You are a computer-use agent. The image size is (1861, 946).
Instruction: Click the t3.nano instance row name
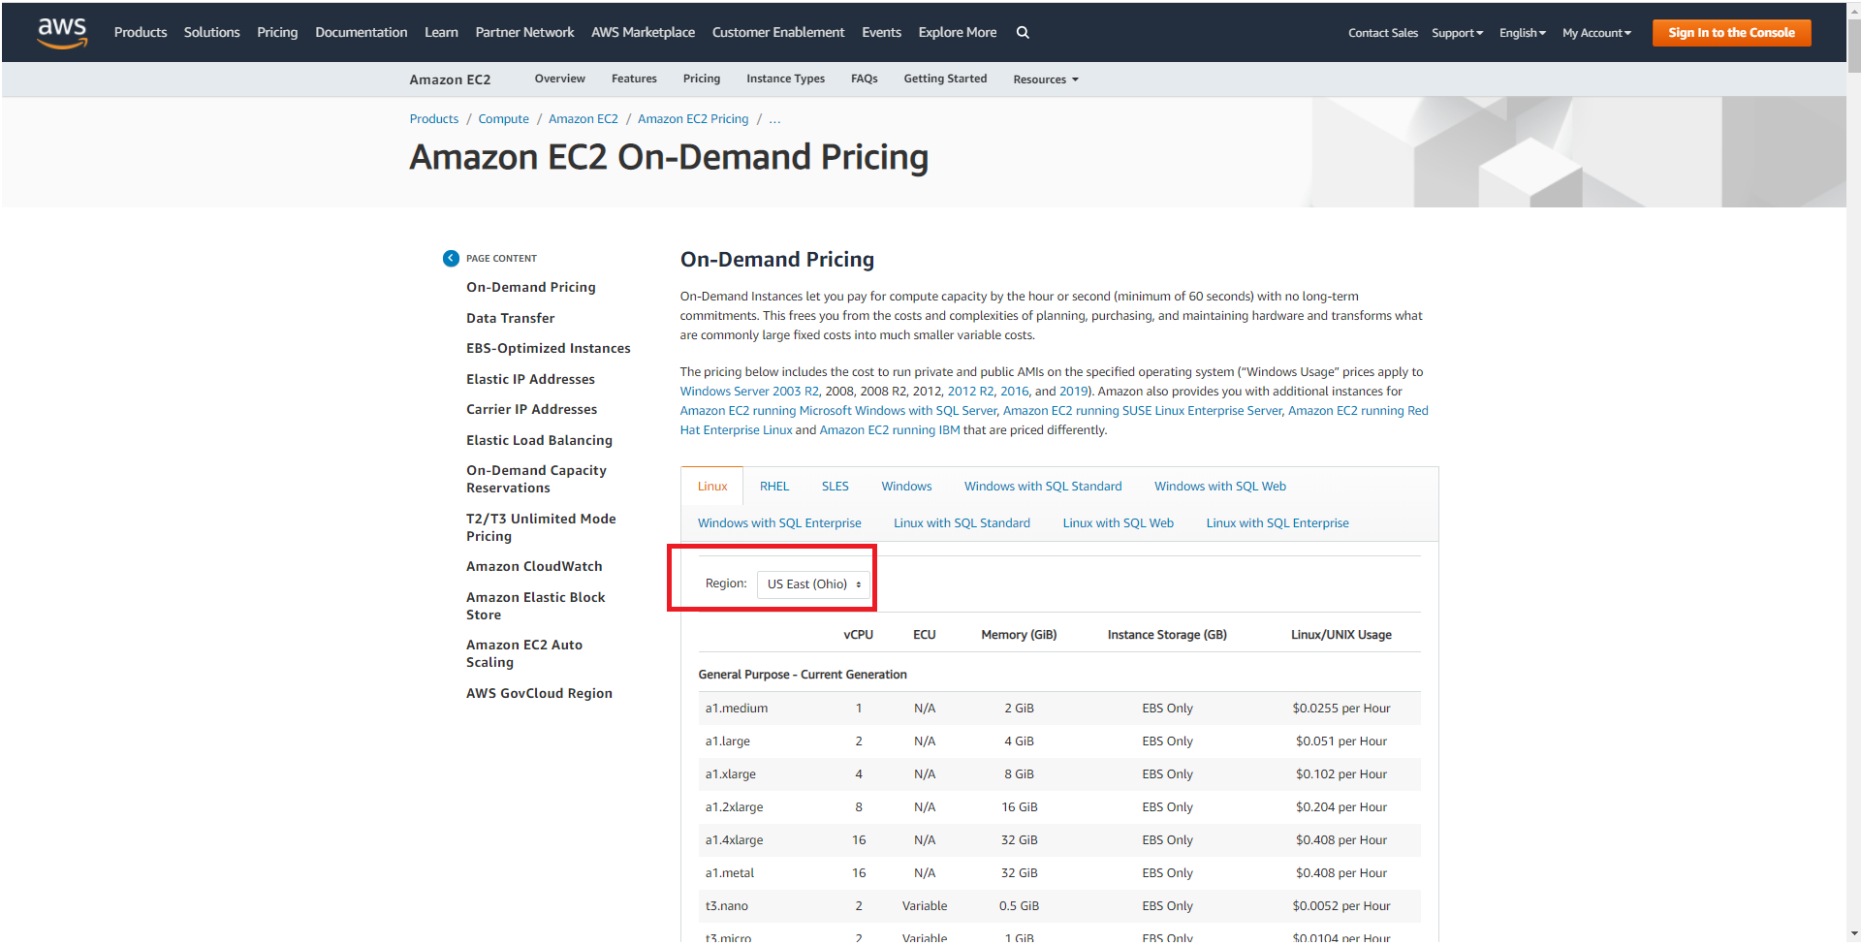tap(727, 906)
